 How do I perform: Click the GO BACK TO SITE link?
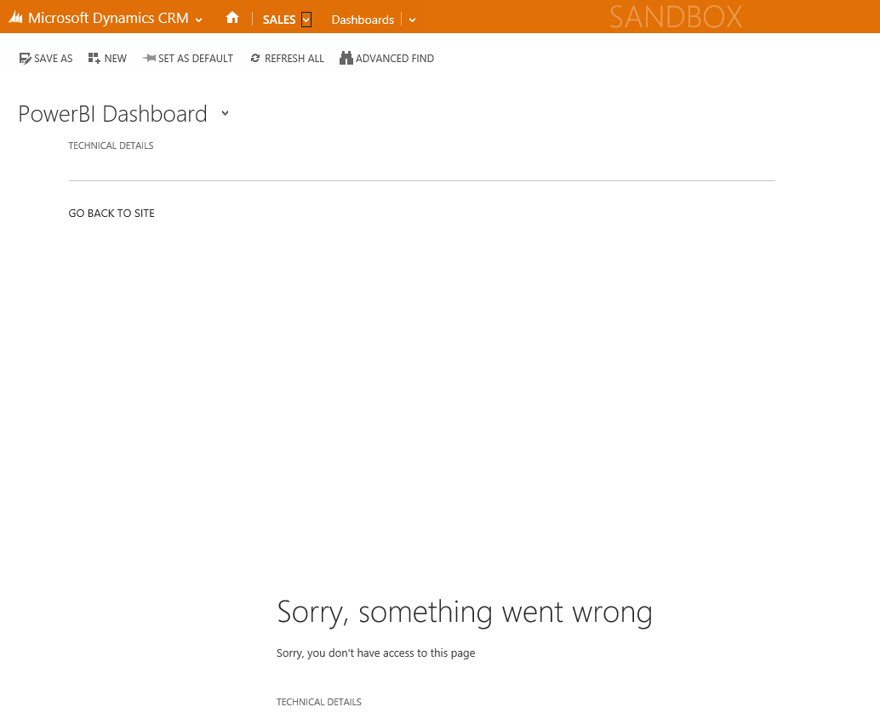coord(111,214)
